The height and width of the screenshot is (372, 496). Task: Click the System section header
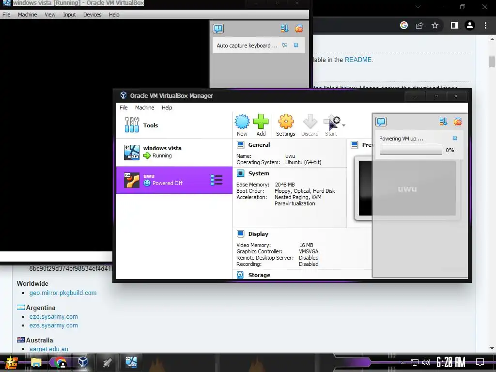pos(259,173)
